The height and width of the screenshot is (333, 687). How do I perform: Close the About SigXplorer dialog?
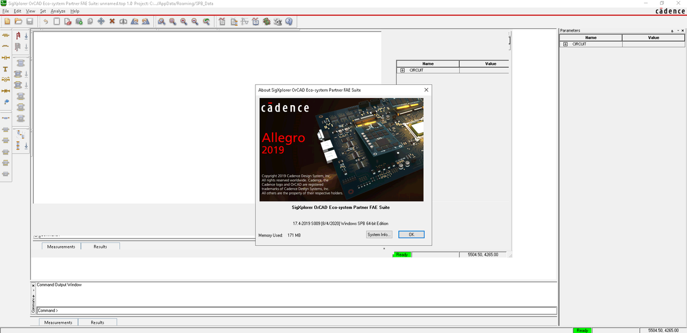(x=426, y=90)
